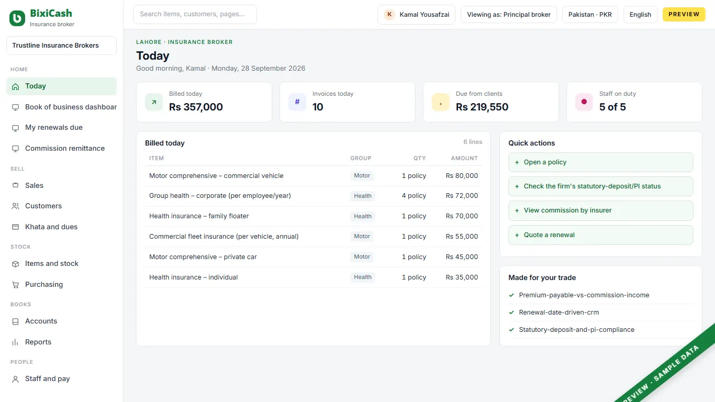Click Quote a renewal quick action

pyautogui.click(x=601, y=235)
